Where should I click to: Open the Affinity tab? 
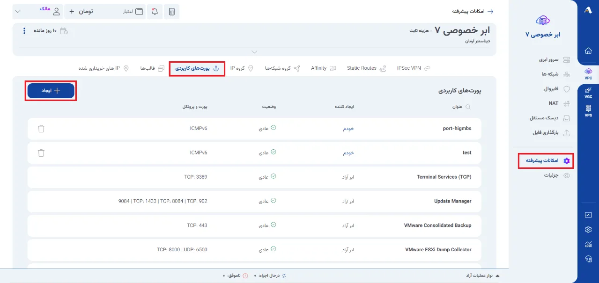[x=324, y=68]
